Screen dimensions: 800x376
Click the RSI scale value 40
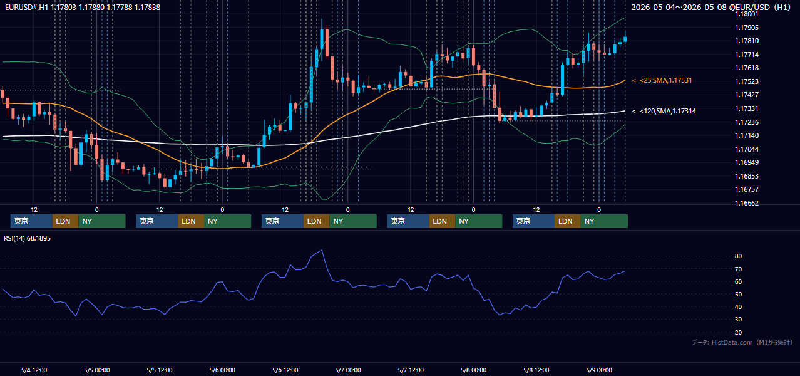739,306
